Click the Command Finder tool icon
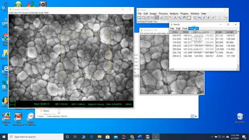The height and width of the screenshot is (140, 249). 195,17
